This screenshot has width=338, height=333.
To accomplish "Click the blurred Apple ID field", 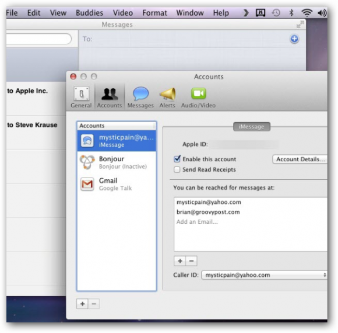I will [x=244, y=144].
